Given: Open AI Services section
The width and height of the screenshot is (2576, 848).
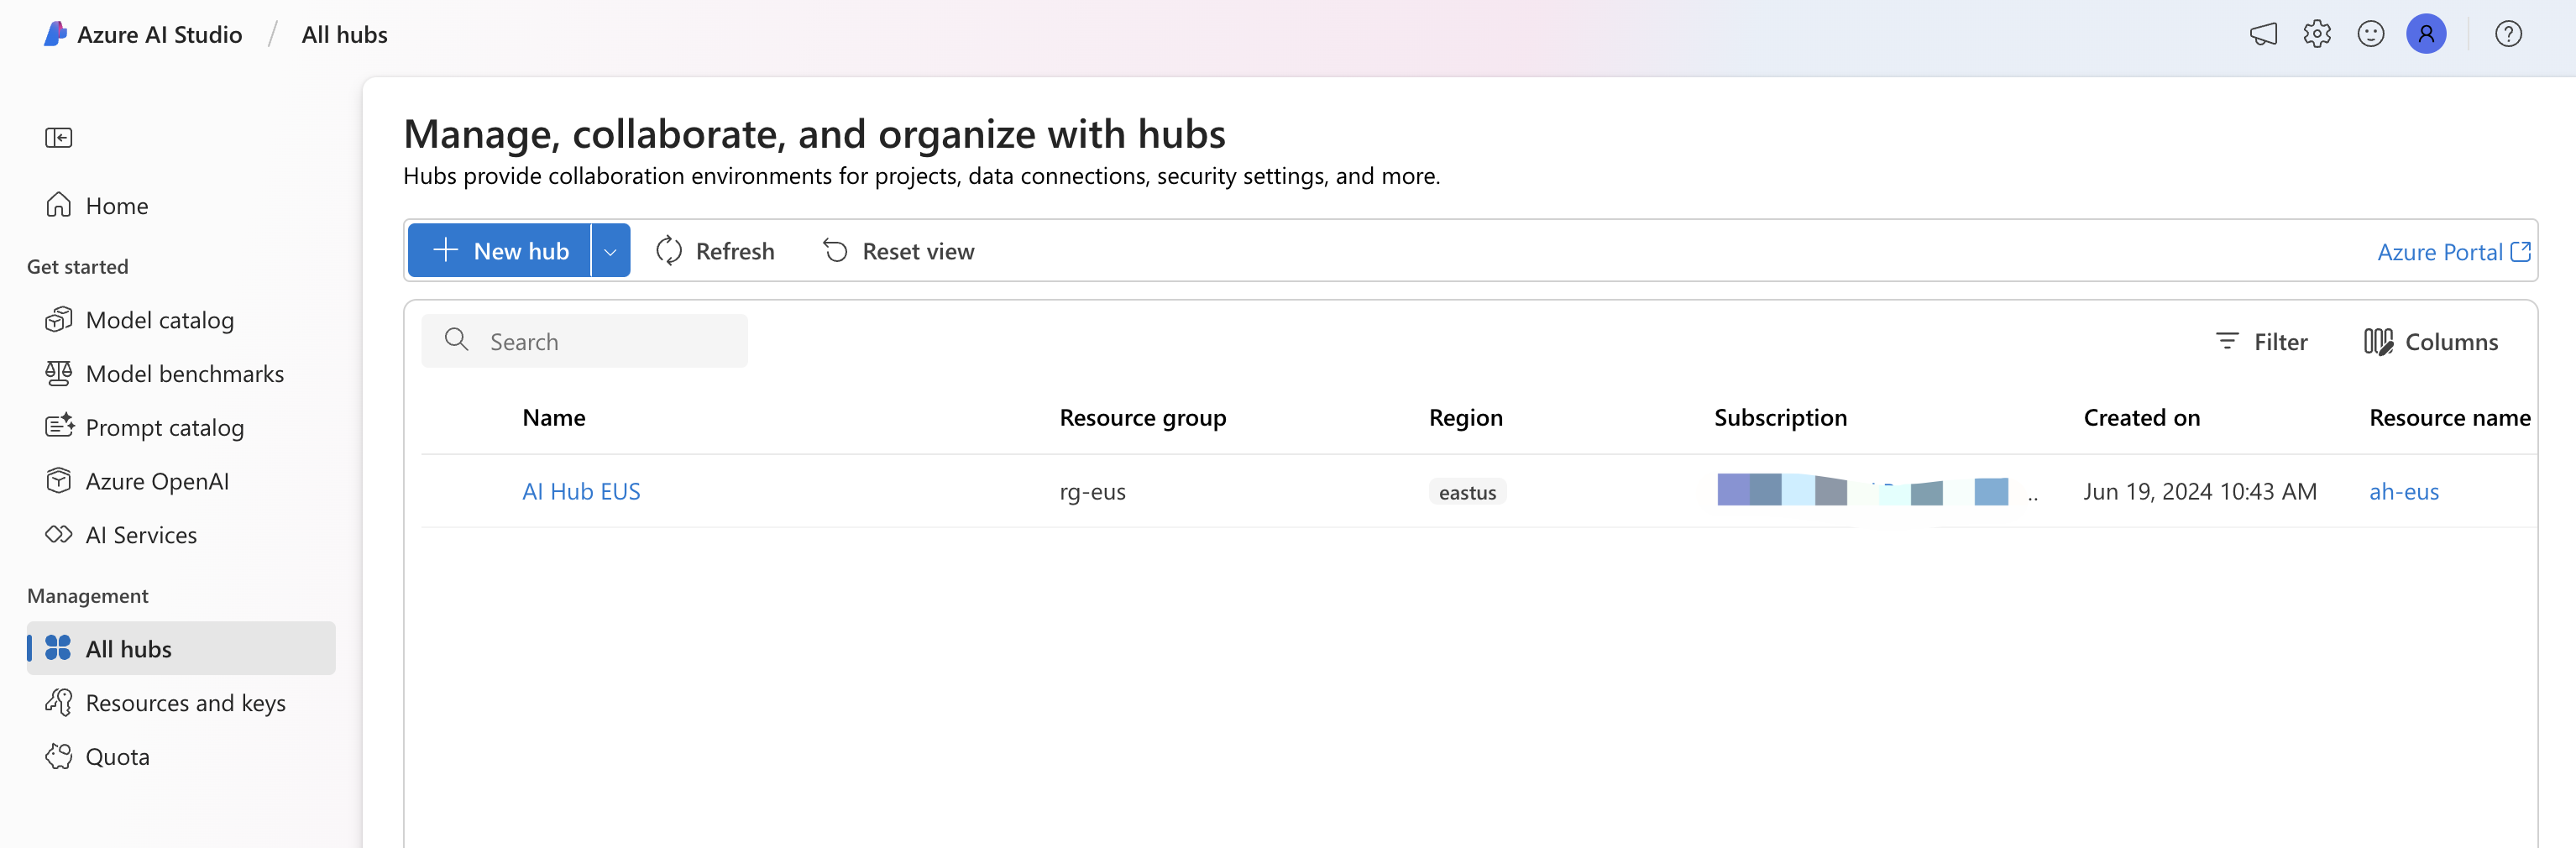Looking at the screenshot, I should click(181, 535).
